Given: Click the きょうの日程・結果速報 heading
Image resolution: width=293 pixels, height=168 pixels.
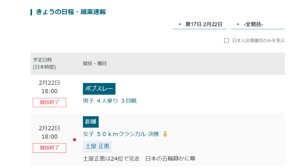Looking at the screenshot, I should point(71,12).
